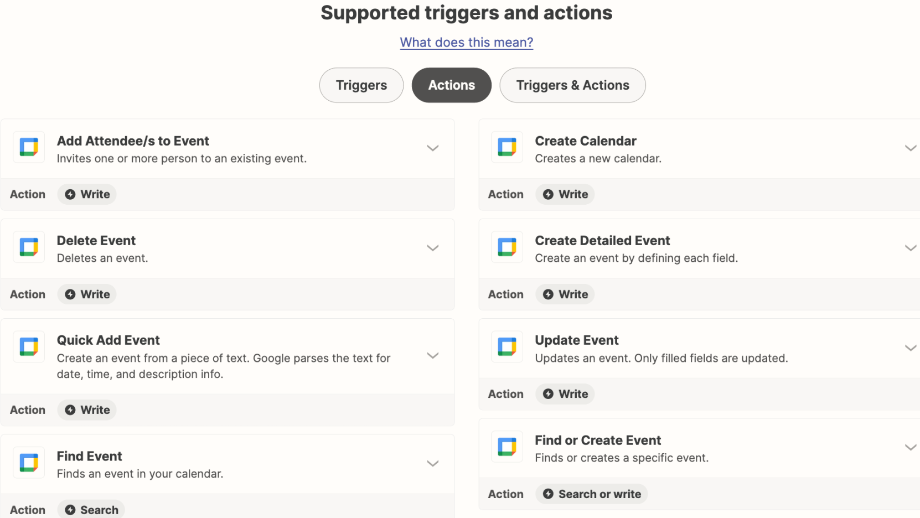Screen dimensions: 920x518
Task: Click Google Calendar icon beside Find or Create Event
Action: pos(507,447)
